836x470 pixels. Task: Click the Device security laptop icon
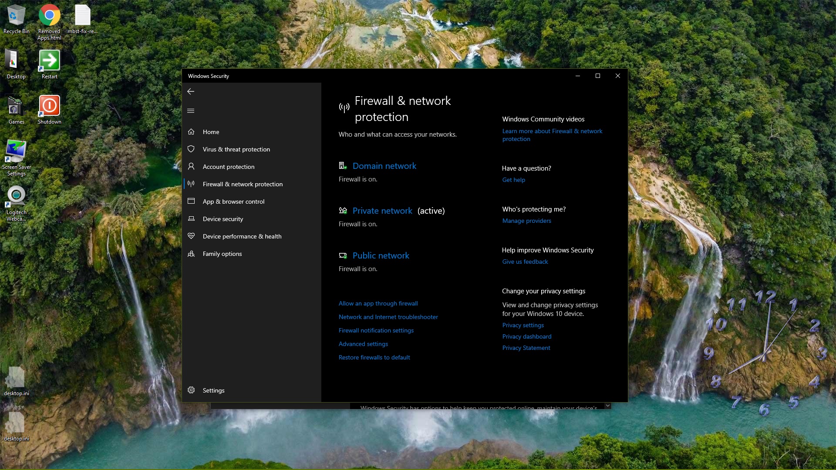tap(191, 218)
